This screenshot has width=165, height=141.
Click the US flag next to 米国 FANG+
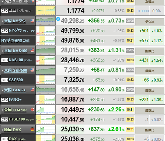32,90
